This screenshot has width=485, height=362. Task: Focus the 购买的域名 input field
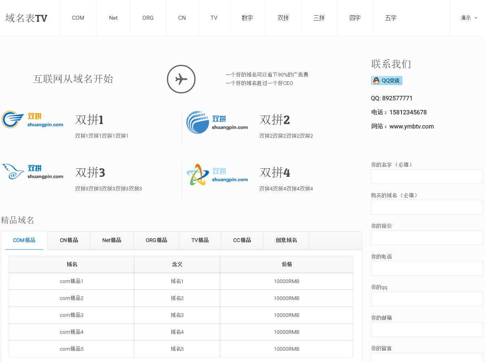pos(427,207)
